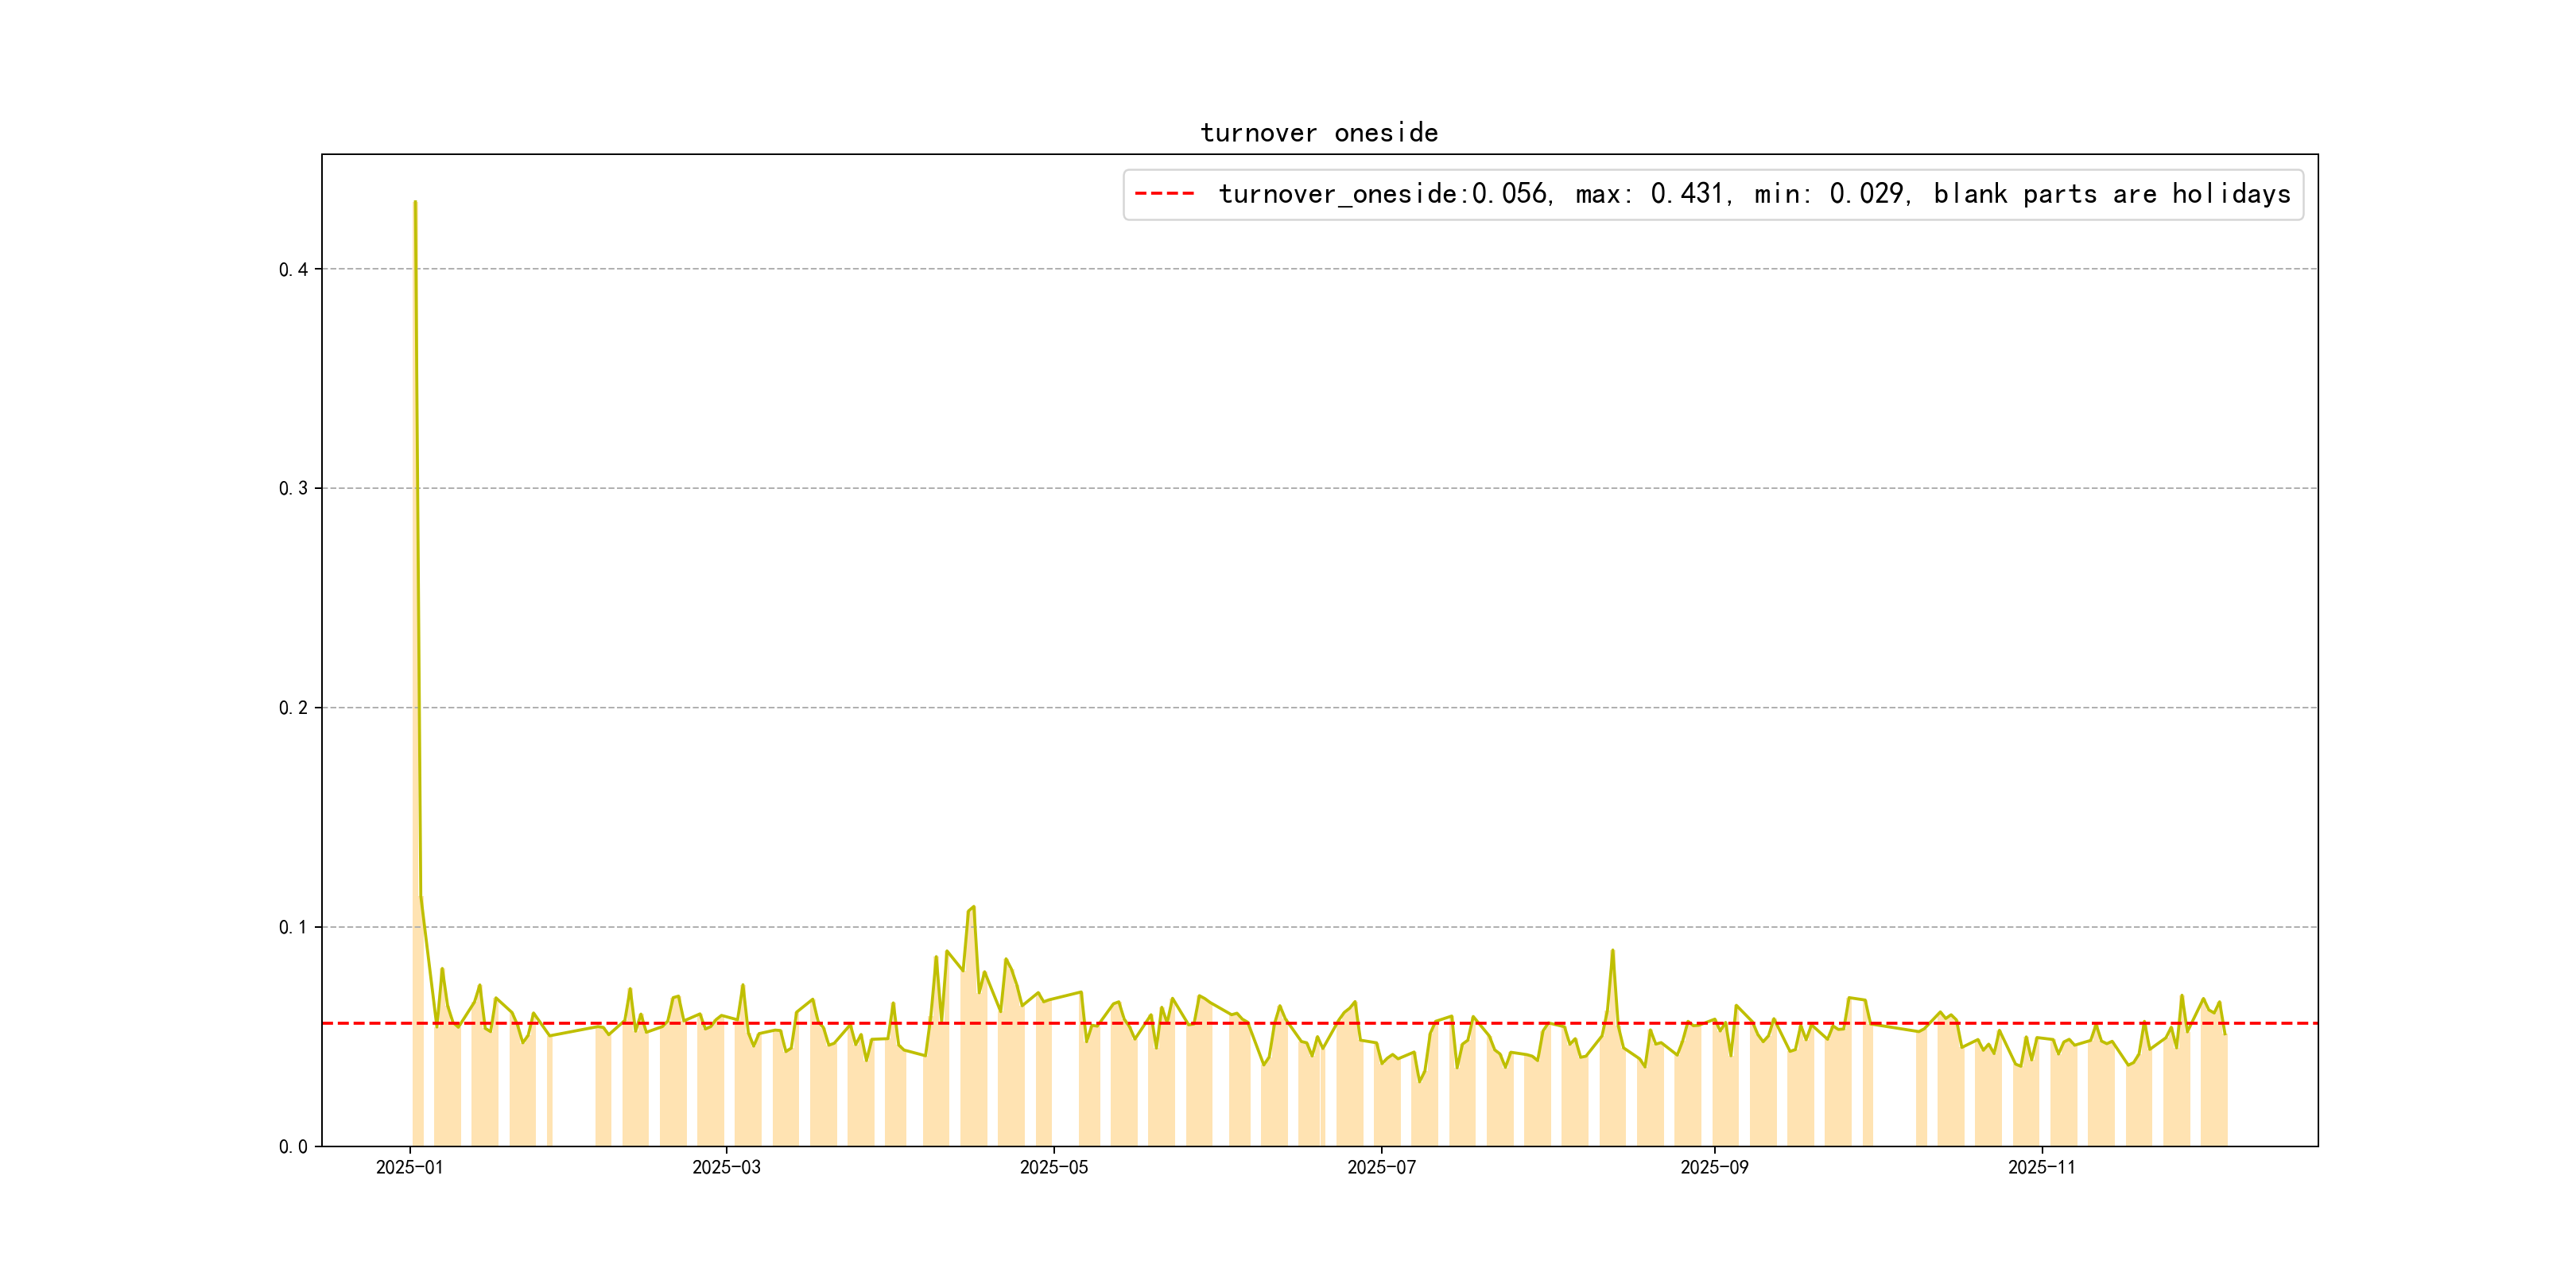Click the mid-April peak near 0.11
This screenshot has height=1288, width=2576.
pyautogui.click(x=973, y=907)
